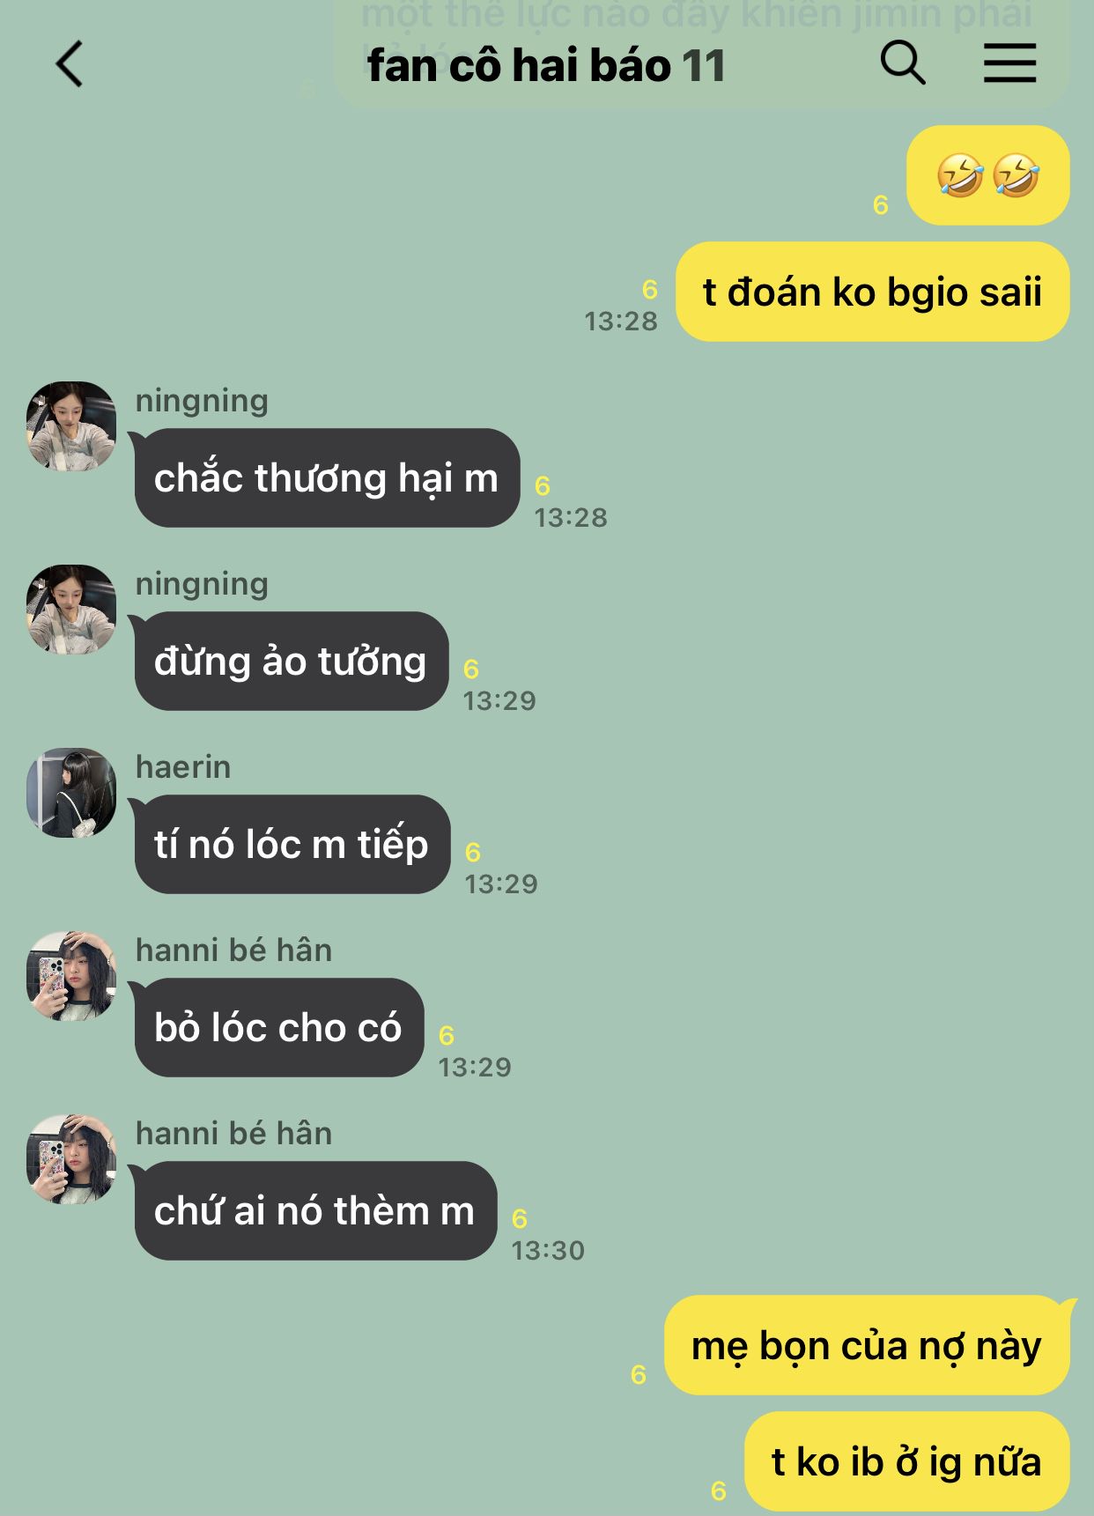View ningning's avatar beside 'chắc thương hại m'

(x=71, y=426)
